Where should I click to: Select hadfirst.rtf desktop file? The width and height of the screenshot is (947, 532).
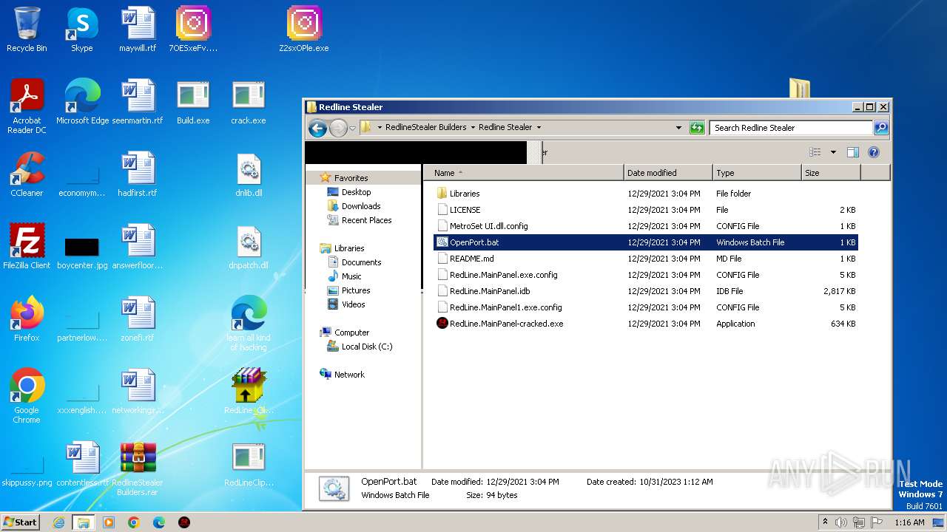[138, 174]
